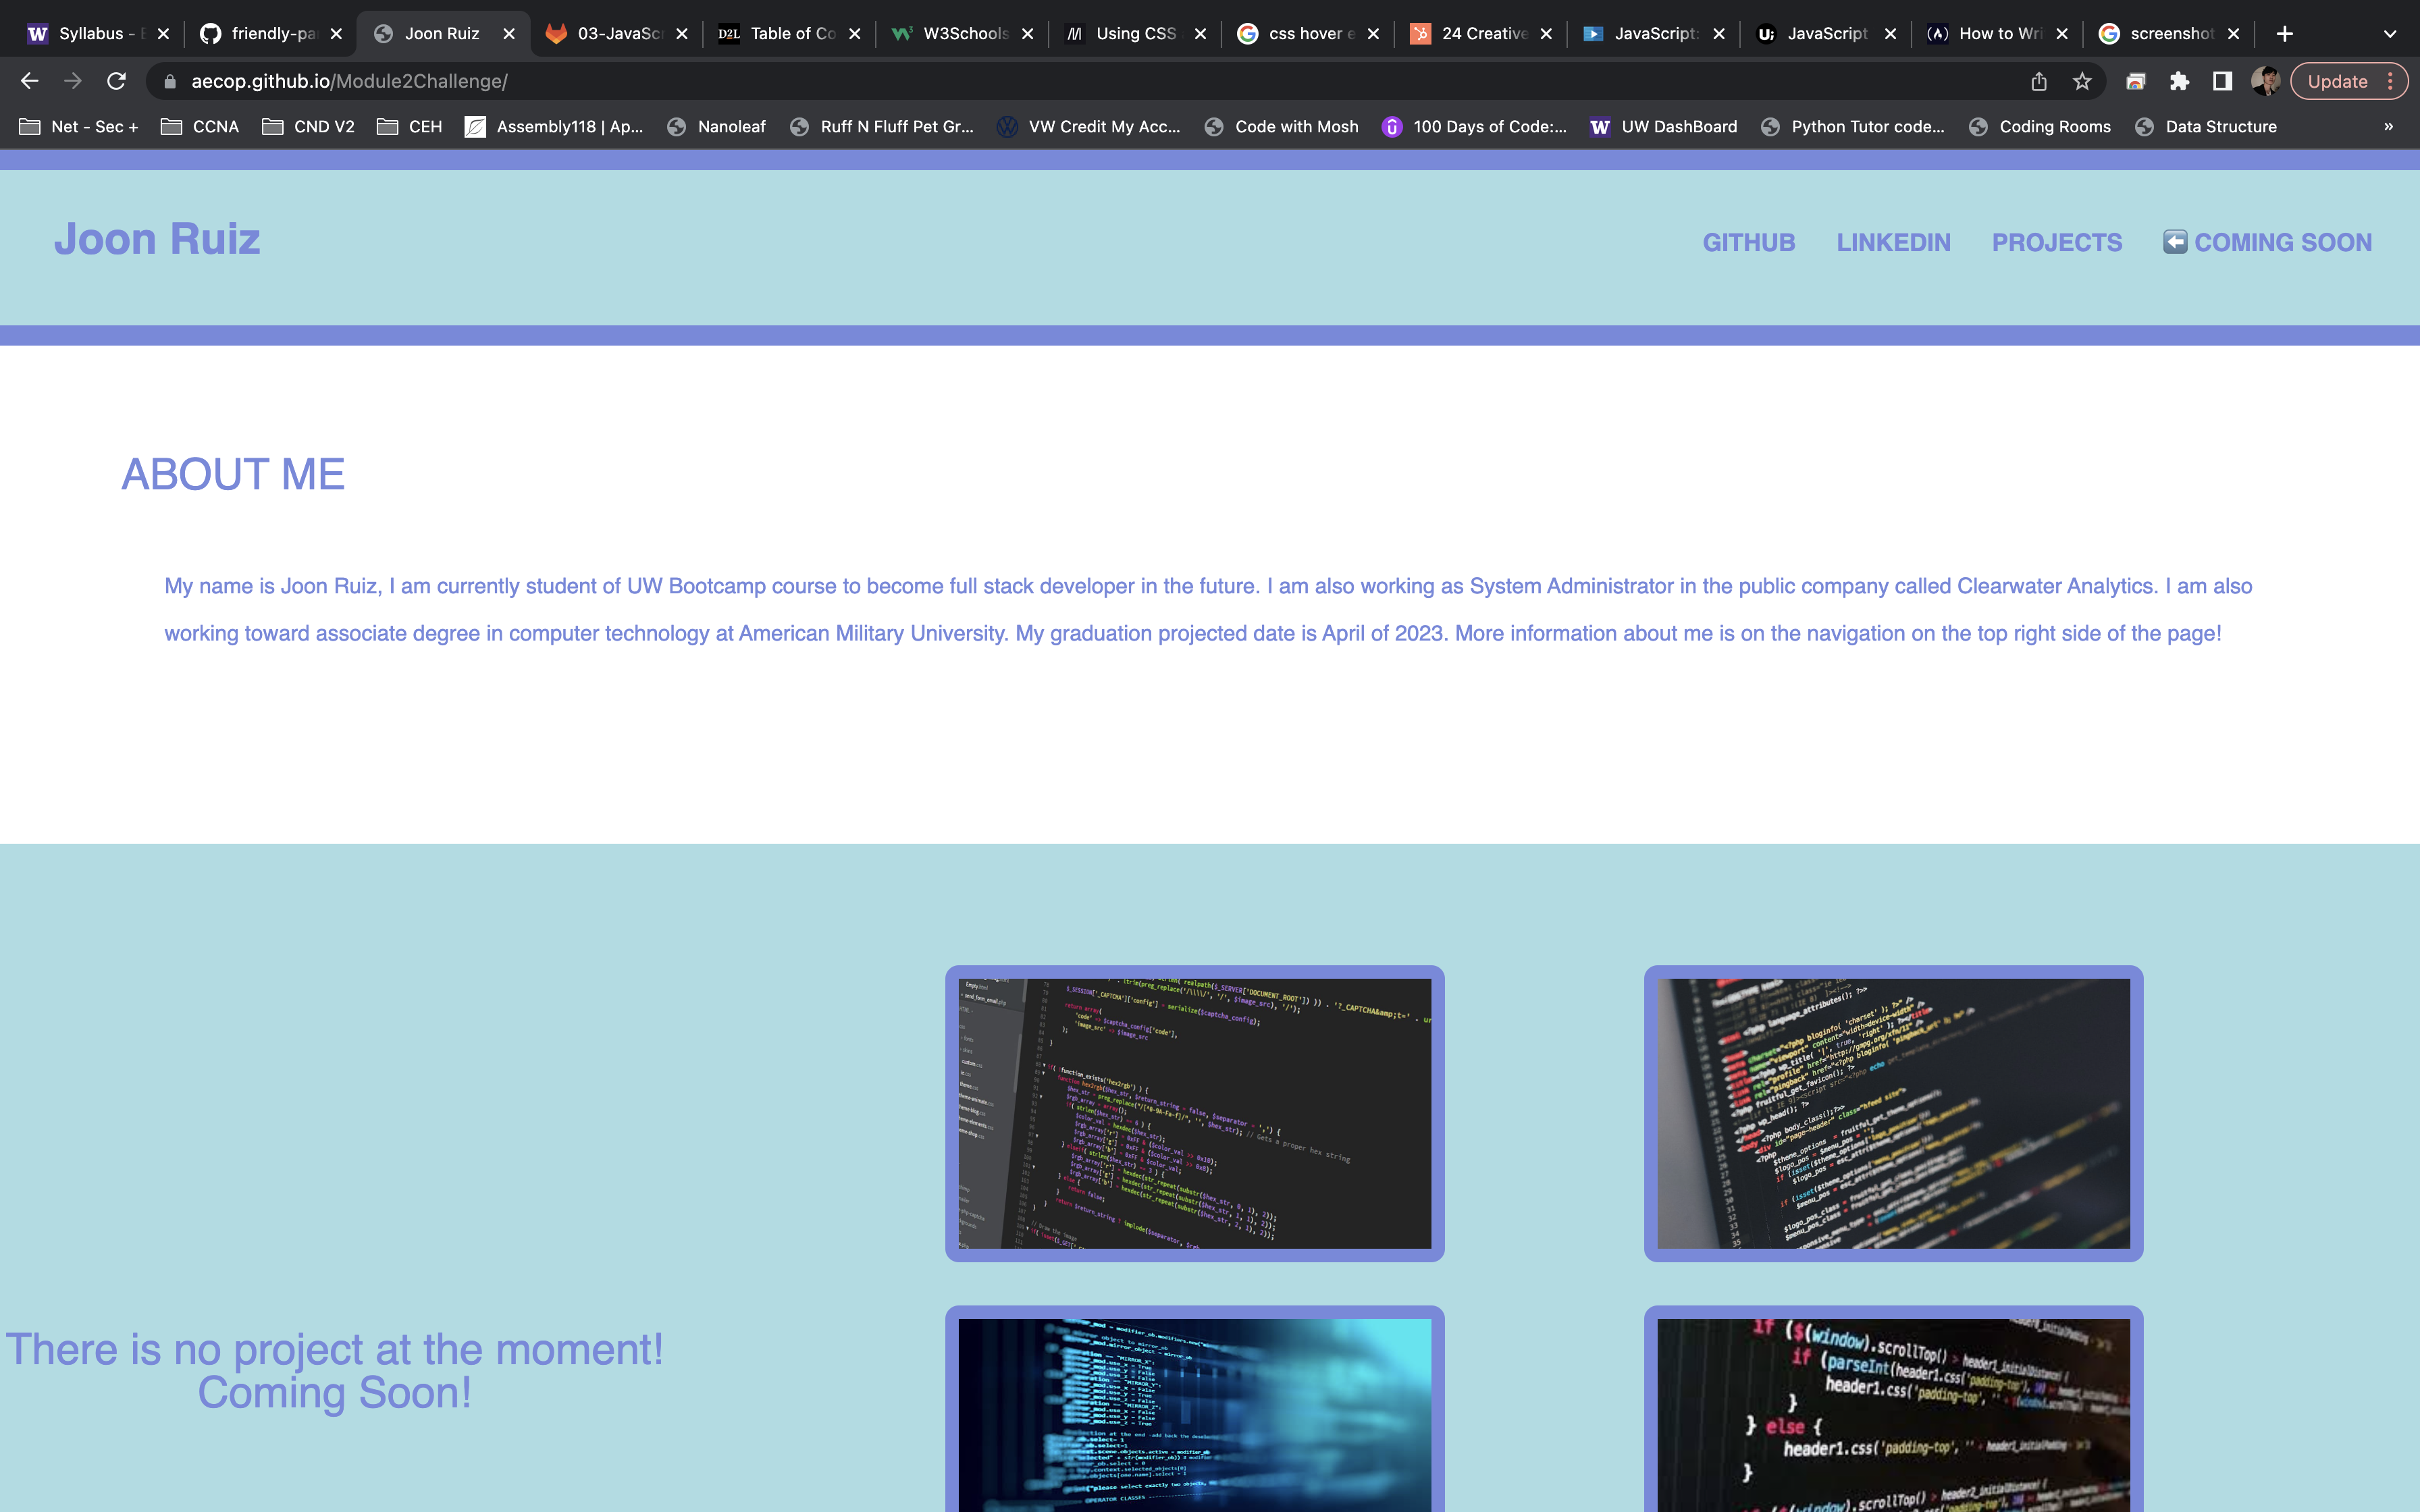This screenshot has height=1512, width=2420.
Task: Open the extensions puzzle icon
Action: tap(2180, 81)
